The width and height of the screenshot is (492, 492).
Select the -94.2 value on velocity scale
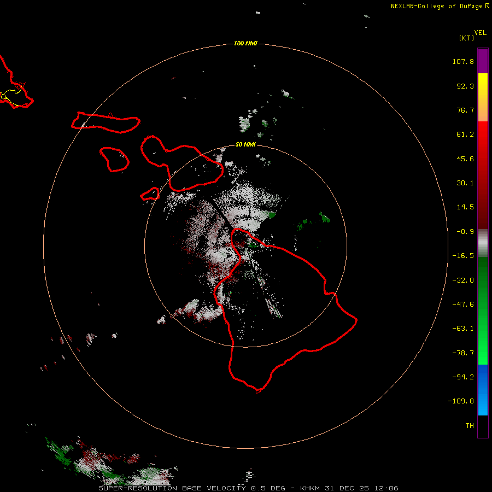[x=463, y=377]
